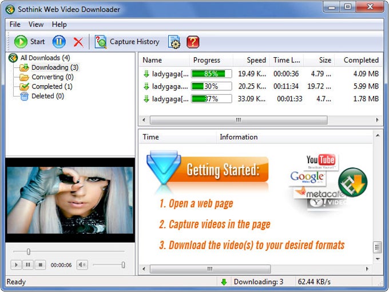
Task: Pause the preview video player
Action: click(28, 265)
